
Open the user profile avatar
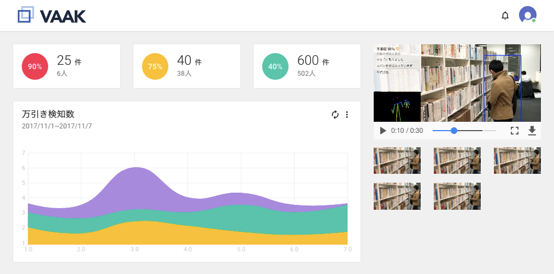tap(527, 15)
